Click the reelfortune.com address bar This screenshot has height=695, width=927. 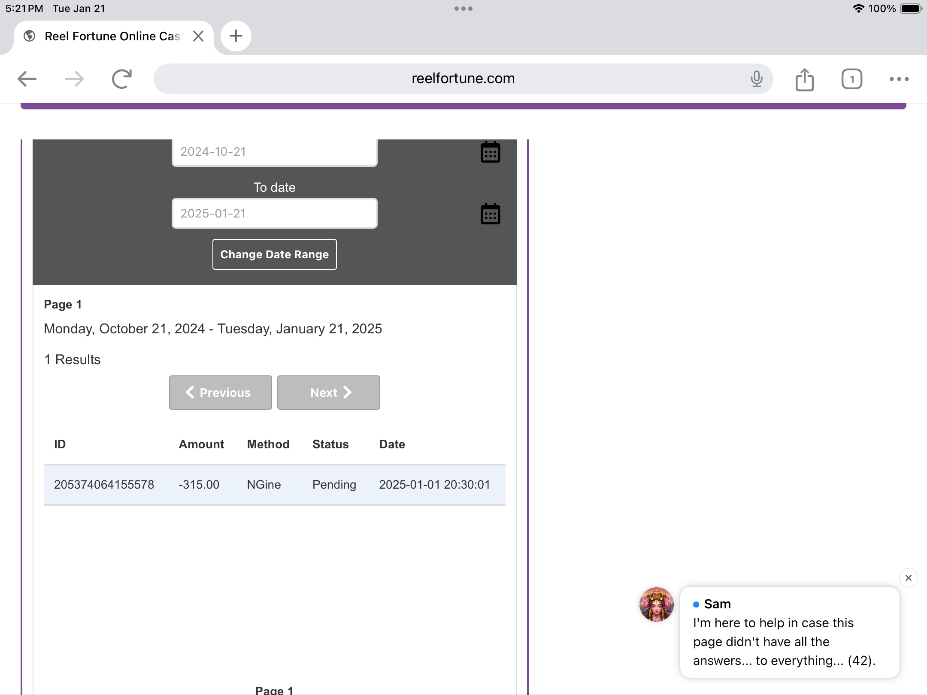coord(463,79)
